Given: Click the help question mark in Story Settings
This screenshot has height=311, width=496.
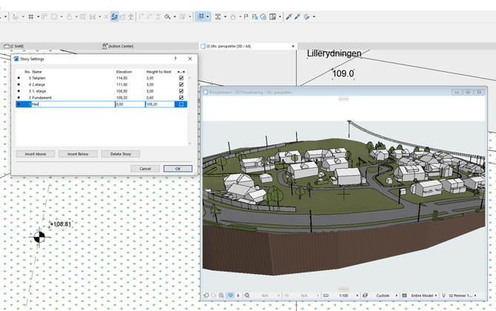Looking at the screenshot, I should (175, 58).
